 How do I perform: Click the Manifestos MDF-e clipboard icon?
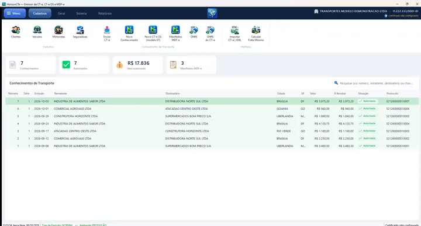coord(173,65)
